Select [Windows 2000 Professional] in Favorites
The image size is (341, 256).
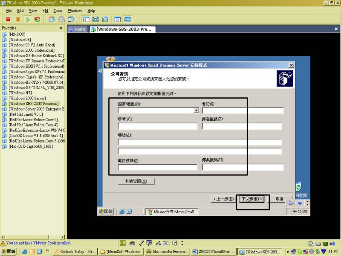(x=32, y=50)
